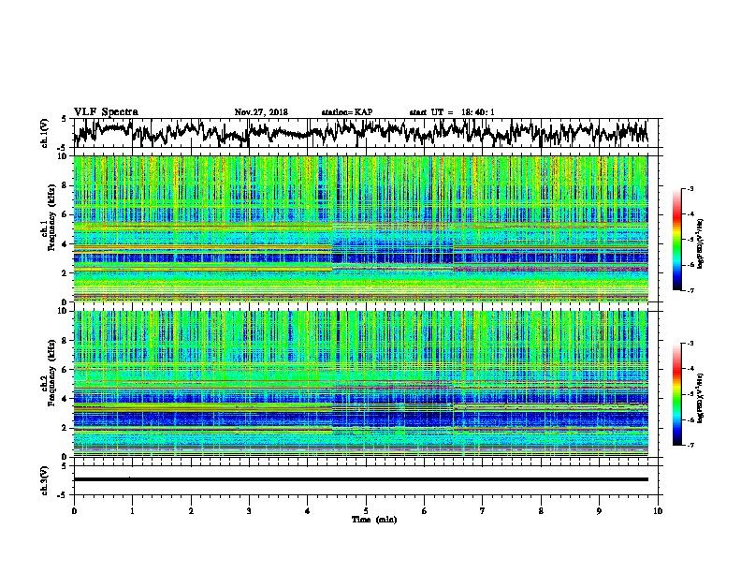Image resolution: width=741 pixels, height=573 pixels.
Task: Click the 'station=KAP' header label
Action: pyautogui.click(x=347, y=112)
